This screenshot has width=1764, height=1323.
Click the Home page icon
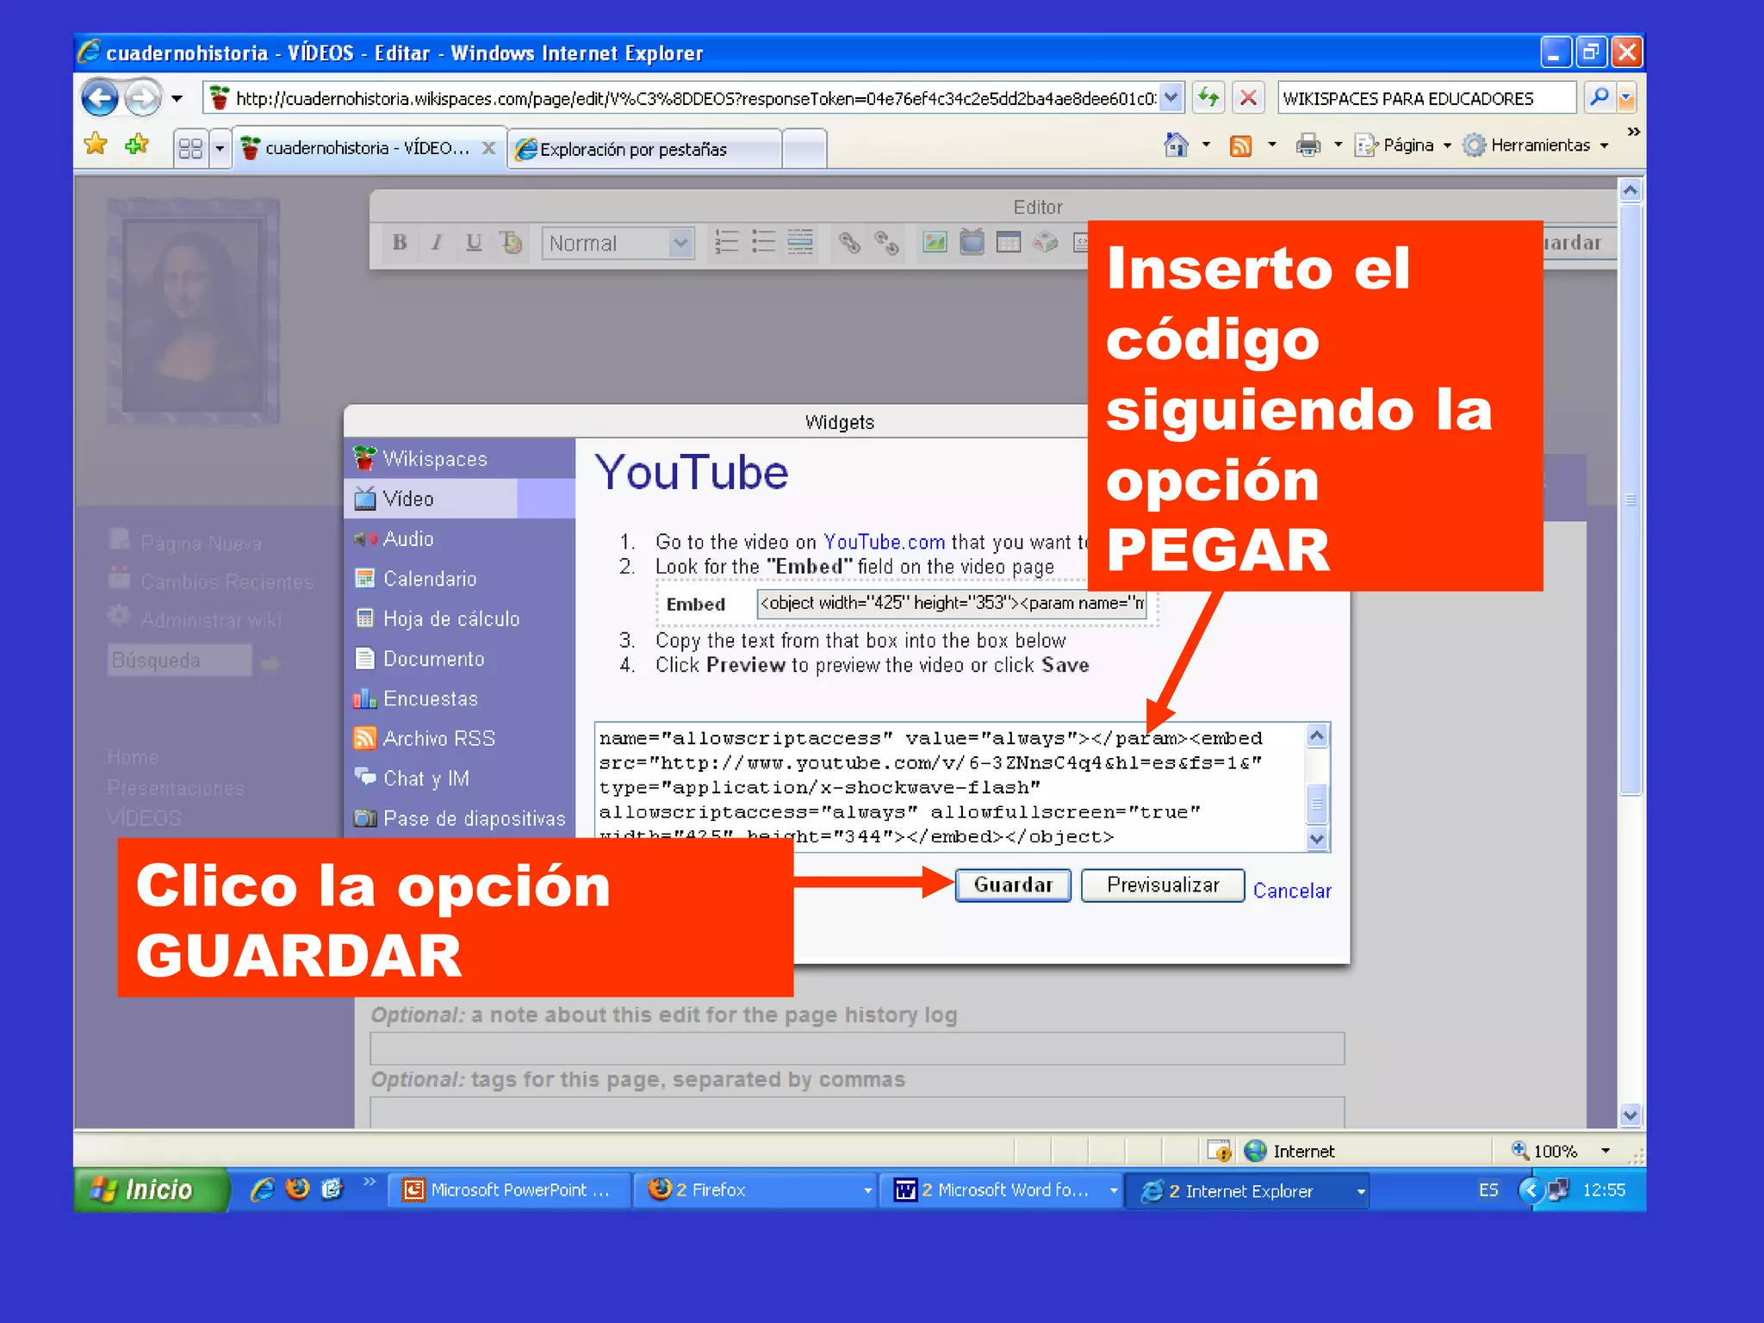[x=1176, y=145]
